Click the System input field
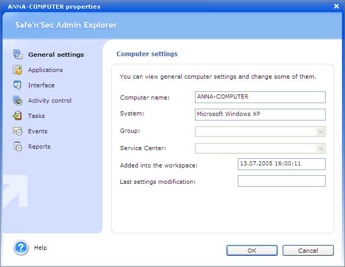Viewport: 345px width, 267px height. pos(260,114)
